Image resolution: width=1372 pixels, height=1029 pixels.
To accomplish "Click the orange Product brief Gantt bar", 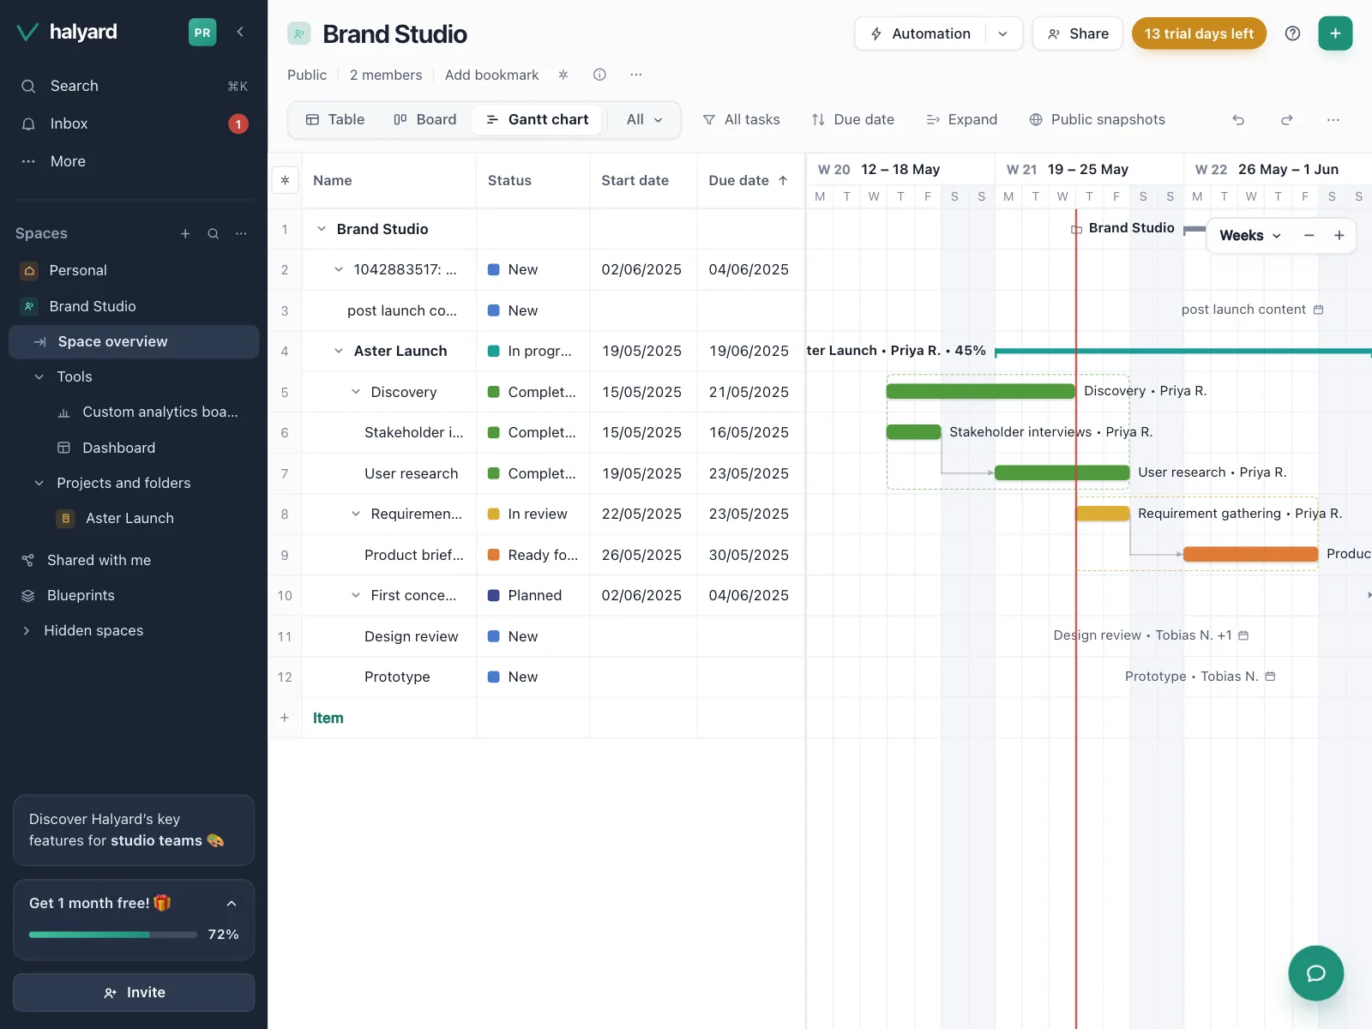I will point(1250,554).
